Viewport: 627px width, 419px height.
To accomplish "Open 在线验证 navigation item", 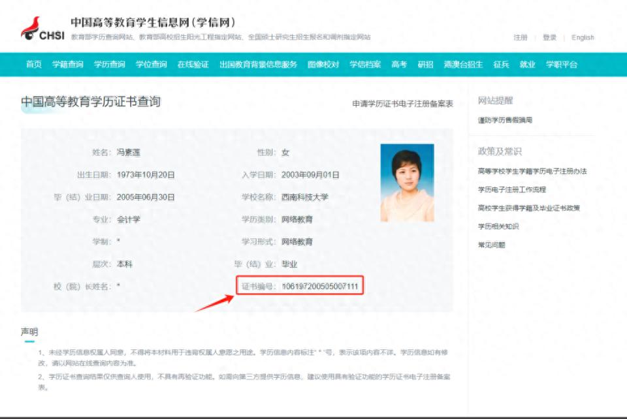I will 193,65.
